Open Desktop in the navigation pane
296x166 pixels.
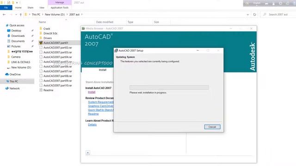(x=16, y=30)
